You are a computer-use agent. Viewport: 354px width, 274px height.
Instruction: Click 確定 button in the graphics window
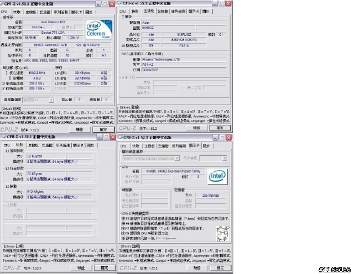coord(220,268)
